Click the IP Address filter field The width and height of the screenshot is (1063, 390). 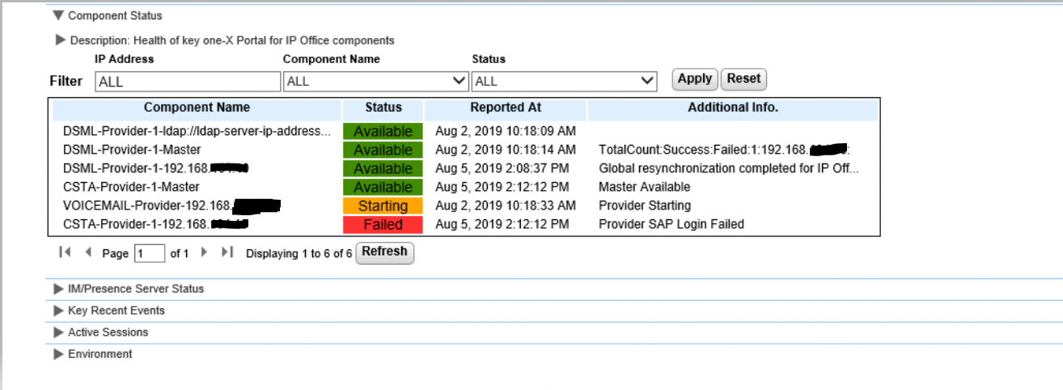[188, 81]
